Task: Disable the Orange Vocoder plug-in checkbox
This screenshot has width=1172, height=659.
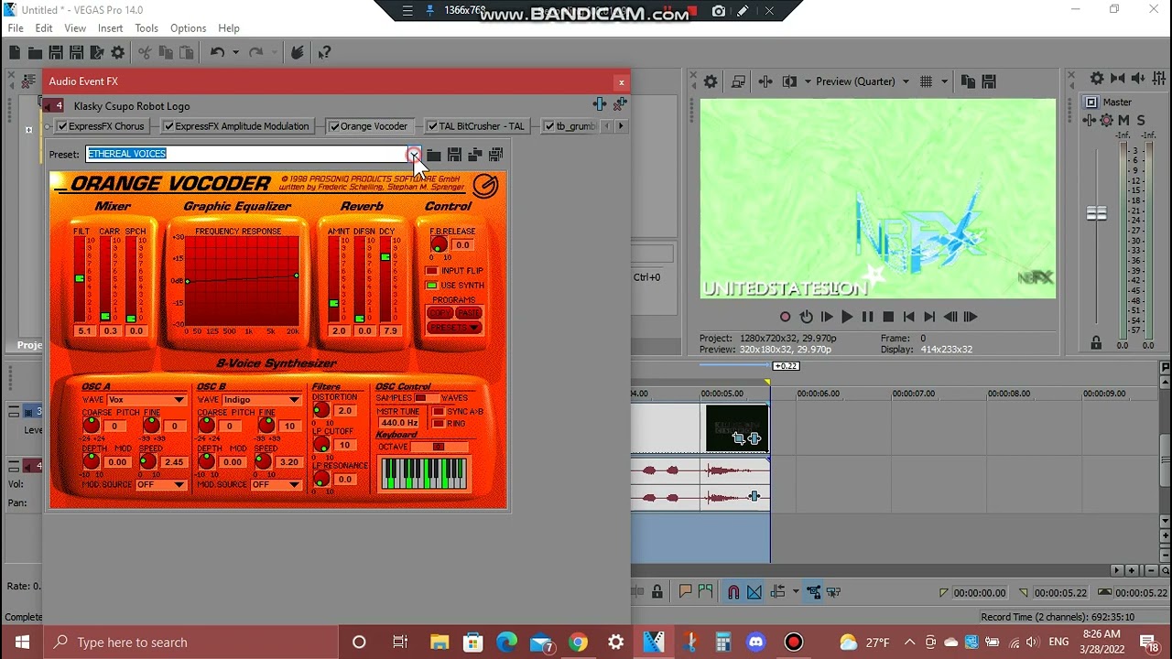Action: coord(334,126)
